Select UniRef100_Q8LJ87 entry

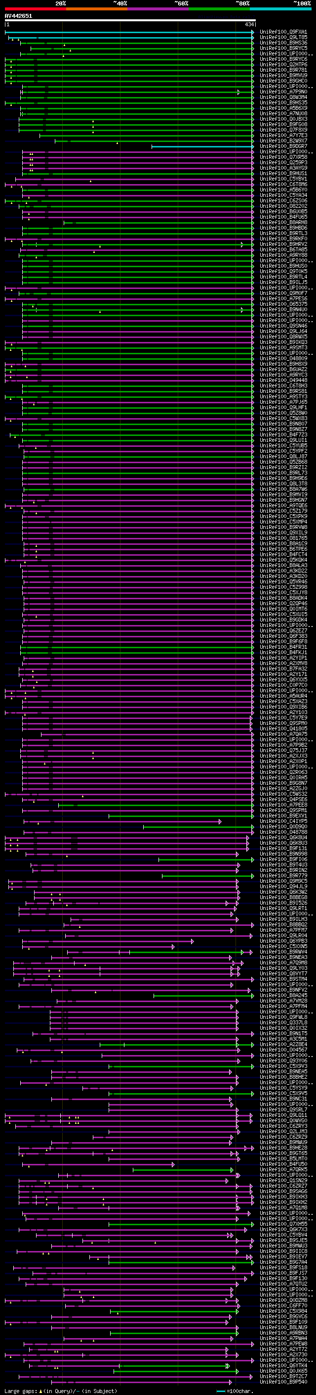(283, 457)
